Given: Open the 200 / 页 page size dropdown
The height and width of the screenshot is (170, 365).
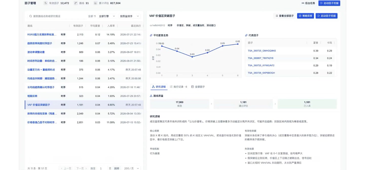Looking at the screenshot, I should (x=131, y=168).
